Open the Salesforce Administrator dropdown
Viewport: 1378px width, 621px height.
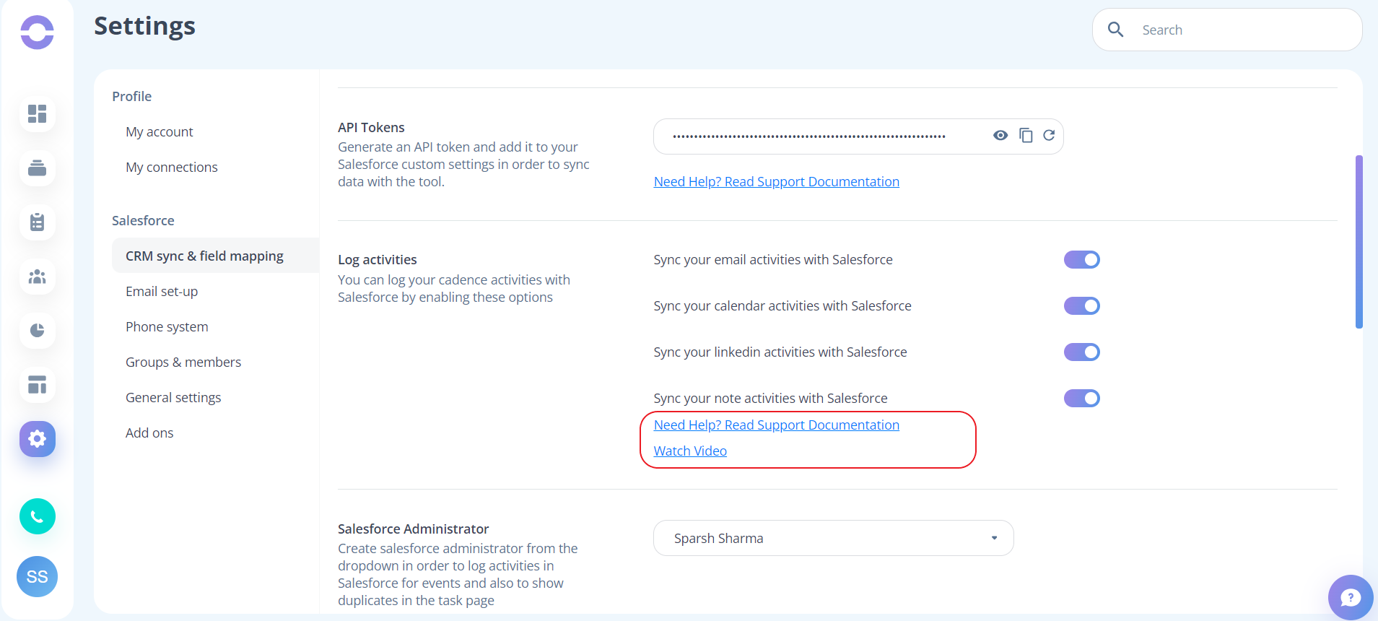pyautogui.click(x=833, y=538)
